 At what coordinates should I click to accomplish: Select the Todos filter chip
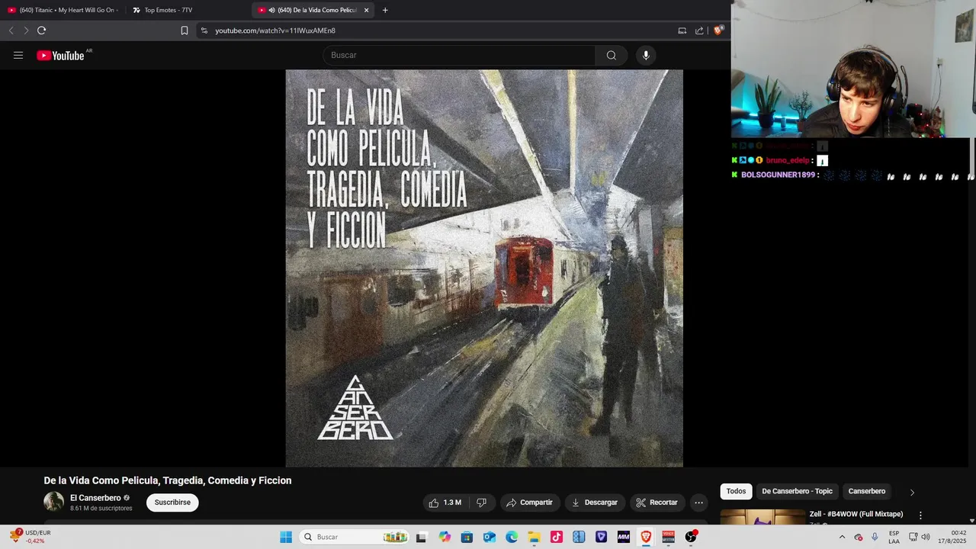[736, 491]
